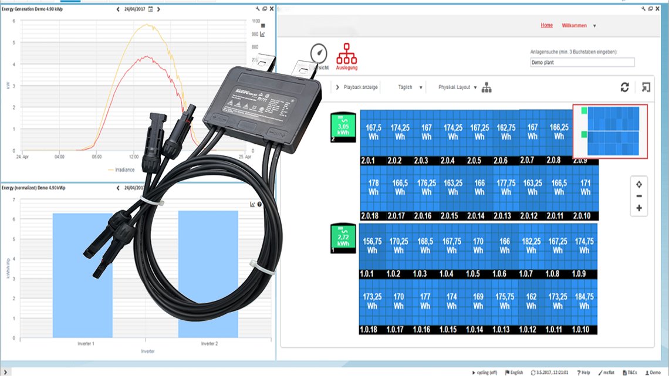Click the layout minimap overview thumbnail
669x376 pixels.
[x=610, y=131]
